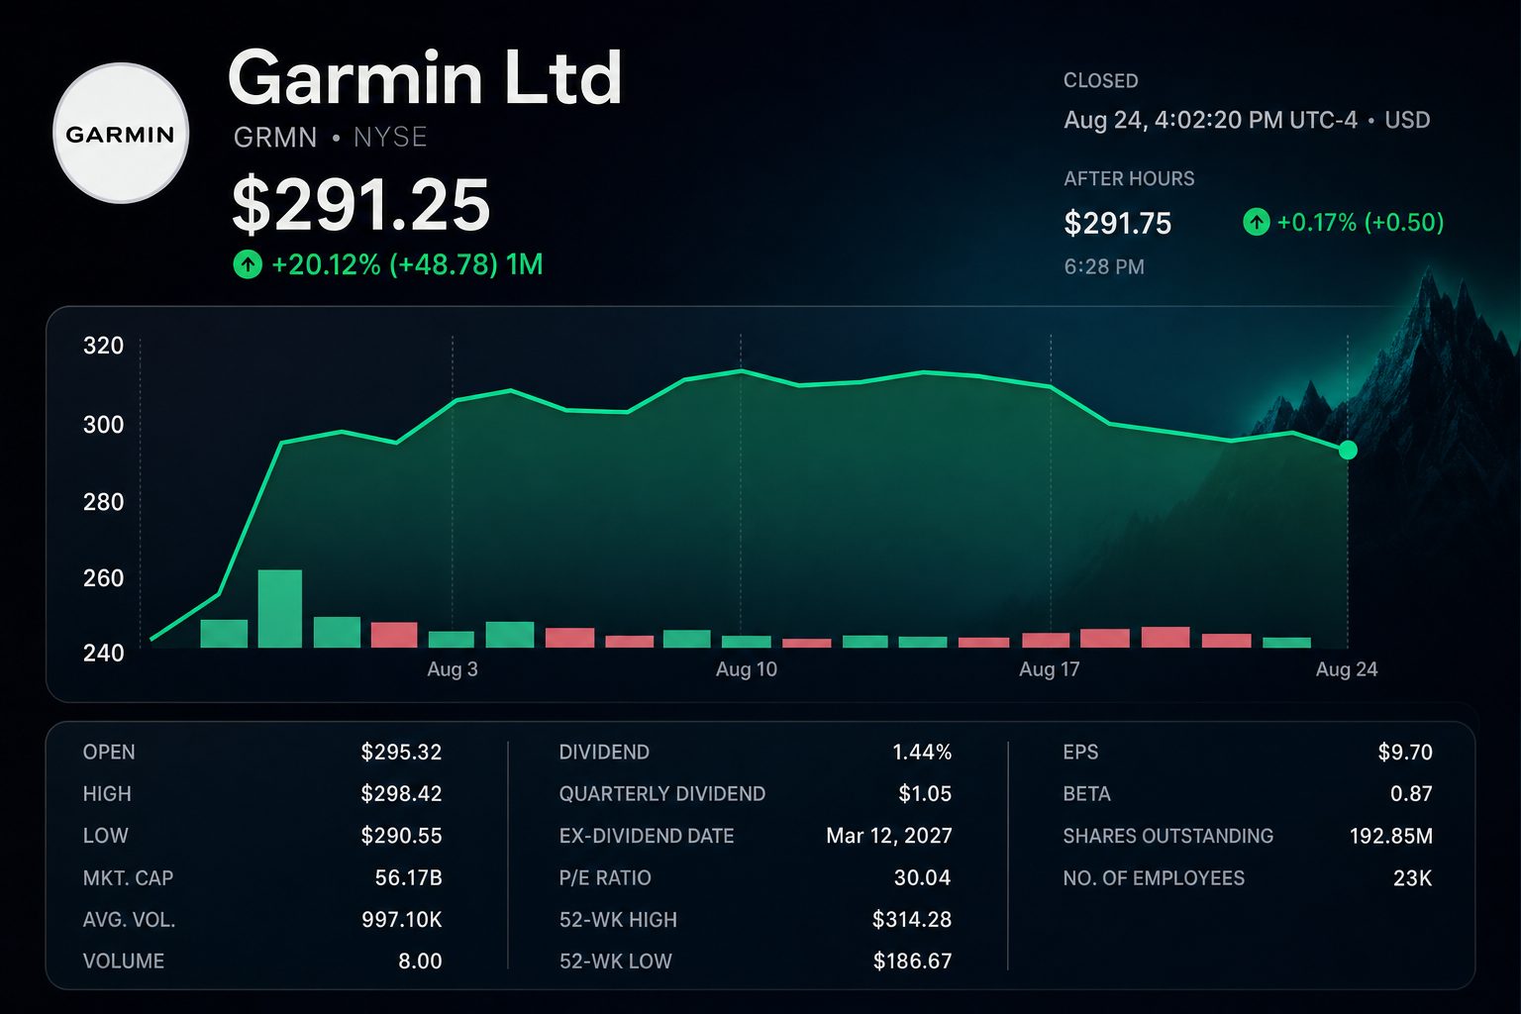This screenshot has width=1521, height=1014.
Task: Click the SHARES OUTSTANDING label
Action: [x=1168, y=836]
